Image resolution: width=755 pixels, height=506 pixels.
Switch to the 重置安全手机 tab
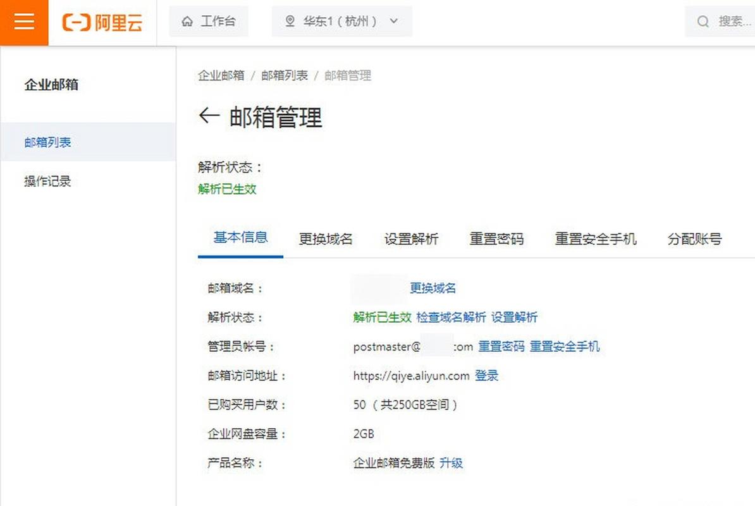click(596, 239)
